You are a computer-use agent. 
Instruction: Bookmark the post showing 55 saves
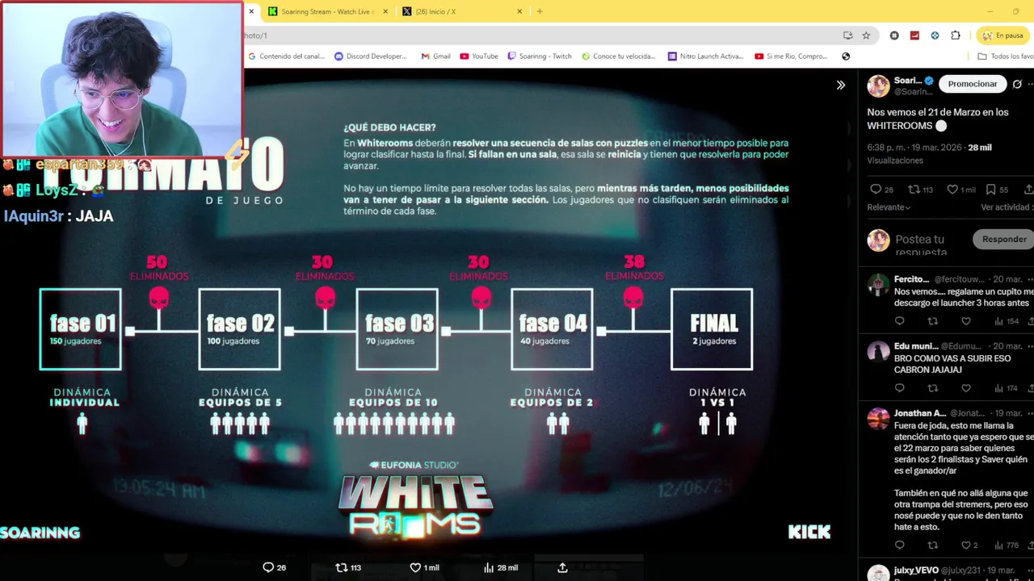pyautogui.click(x=998, y=190)
